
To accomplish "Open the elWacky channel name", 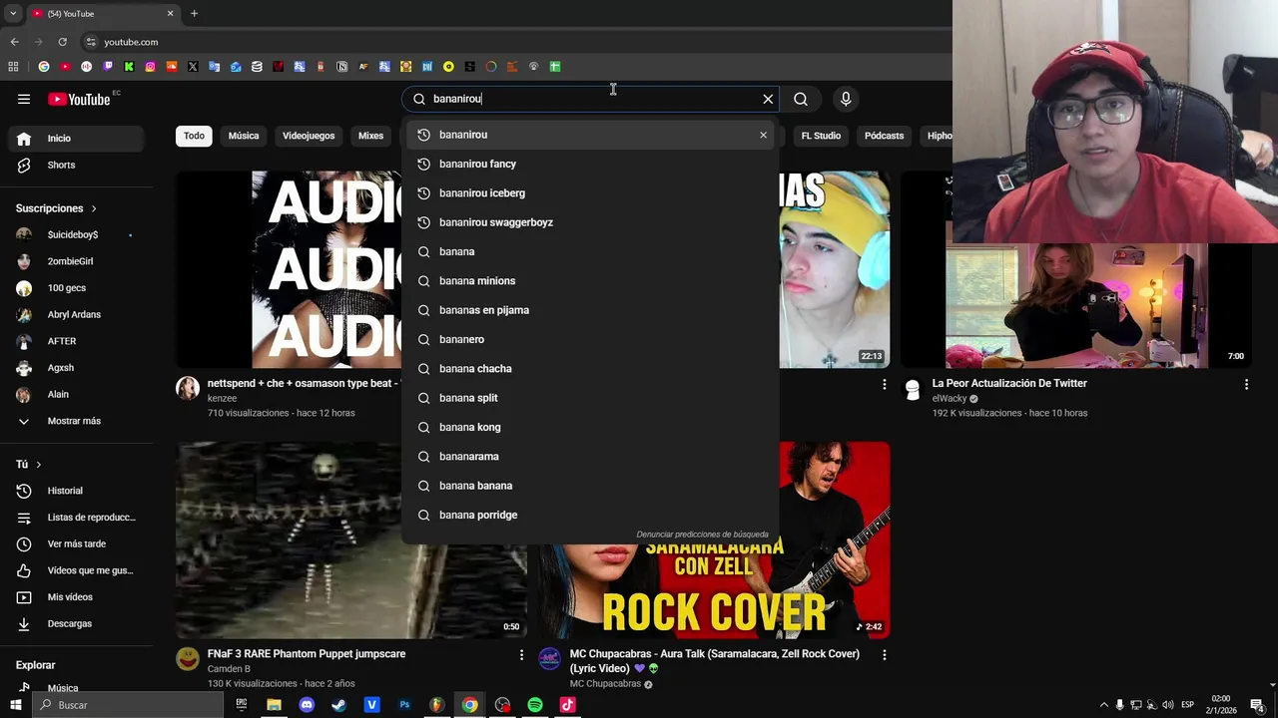I will coord(949,398).
